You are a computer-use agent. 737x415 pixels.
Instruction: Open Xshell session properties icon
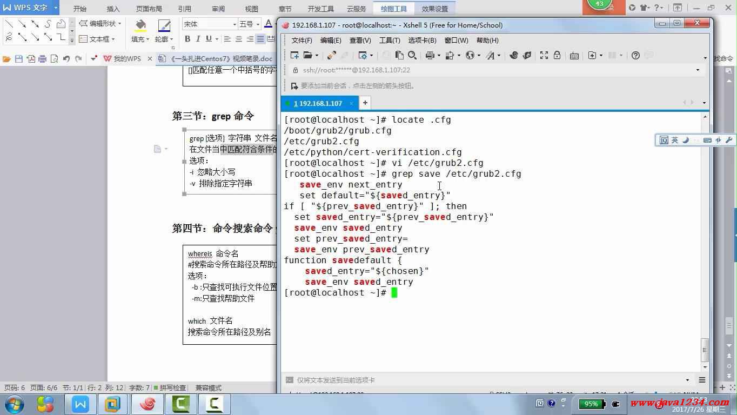point(363,55)
